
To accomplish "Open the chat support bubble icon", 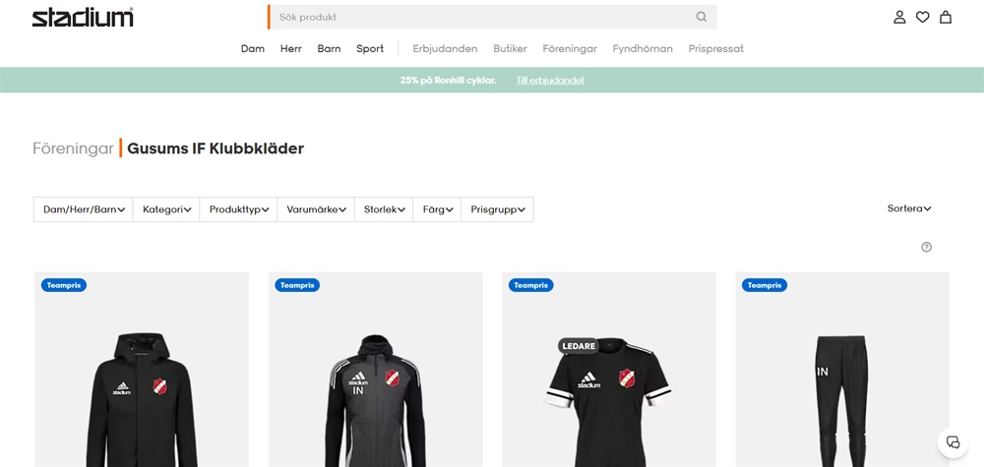I will click(x=953, y=441).
